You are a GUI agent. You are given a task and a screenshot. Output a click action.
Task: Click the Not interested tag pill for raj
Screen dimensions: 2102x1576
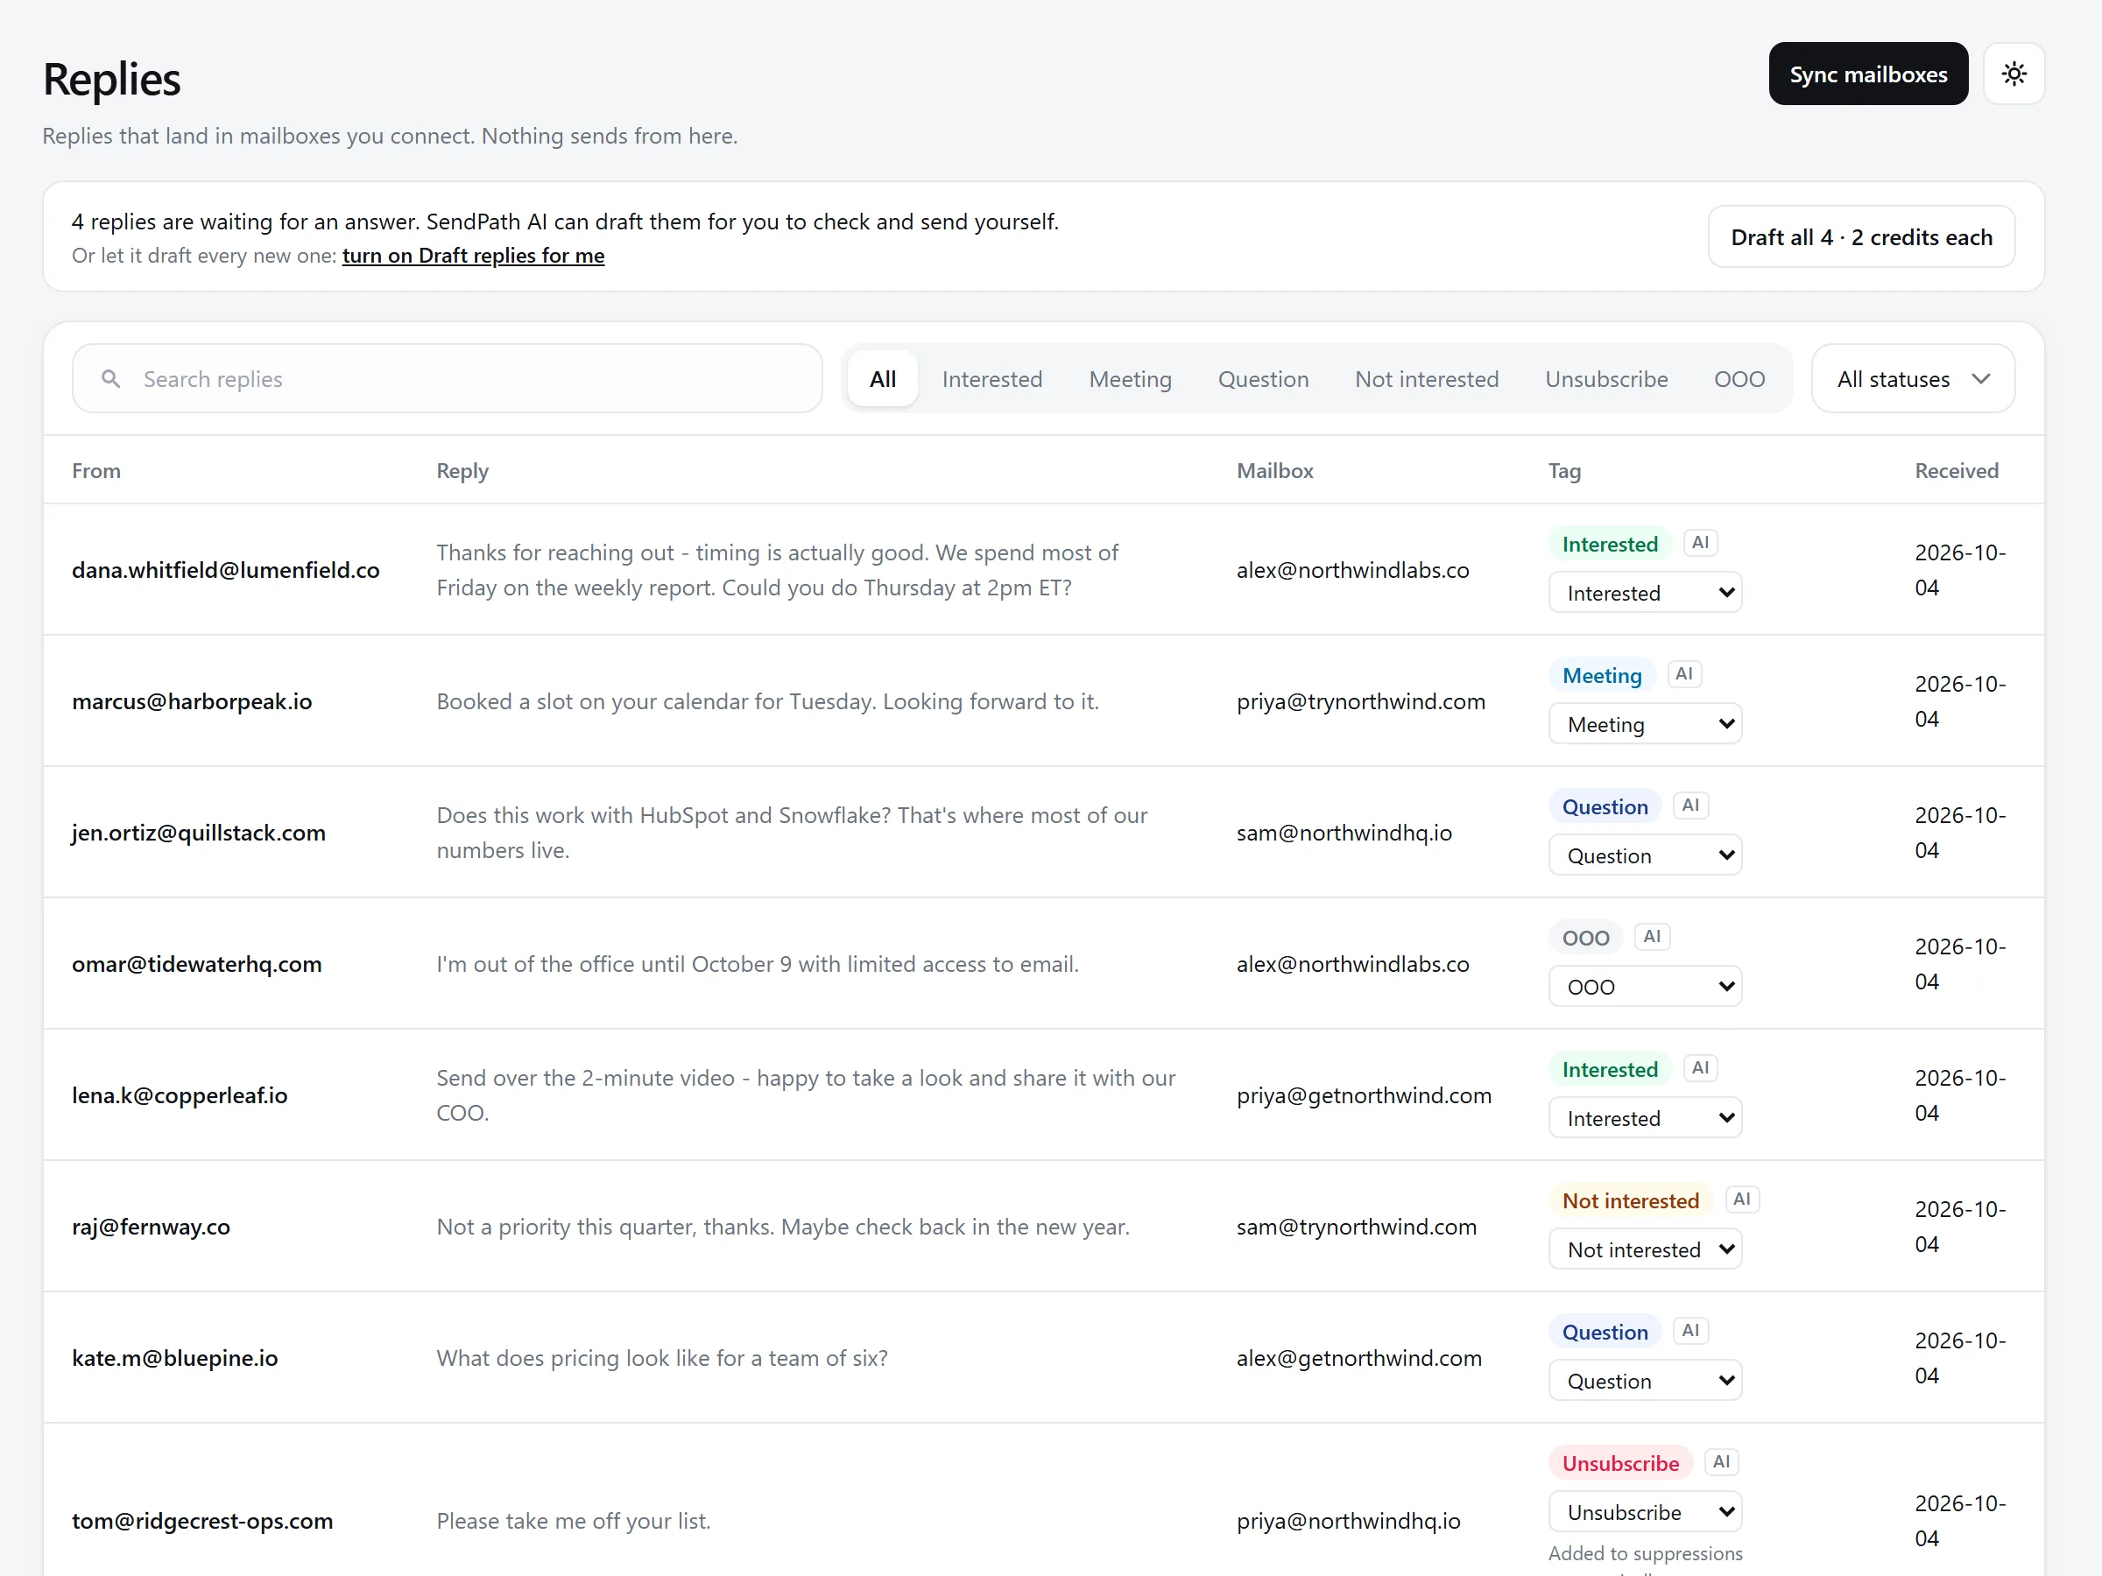[1631, 1200]
